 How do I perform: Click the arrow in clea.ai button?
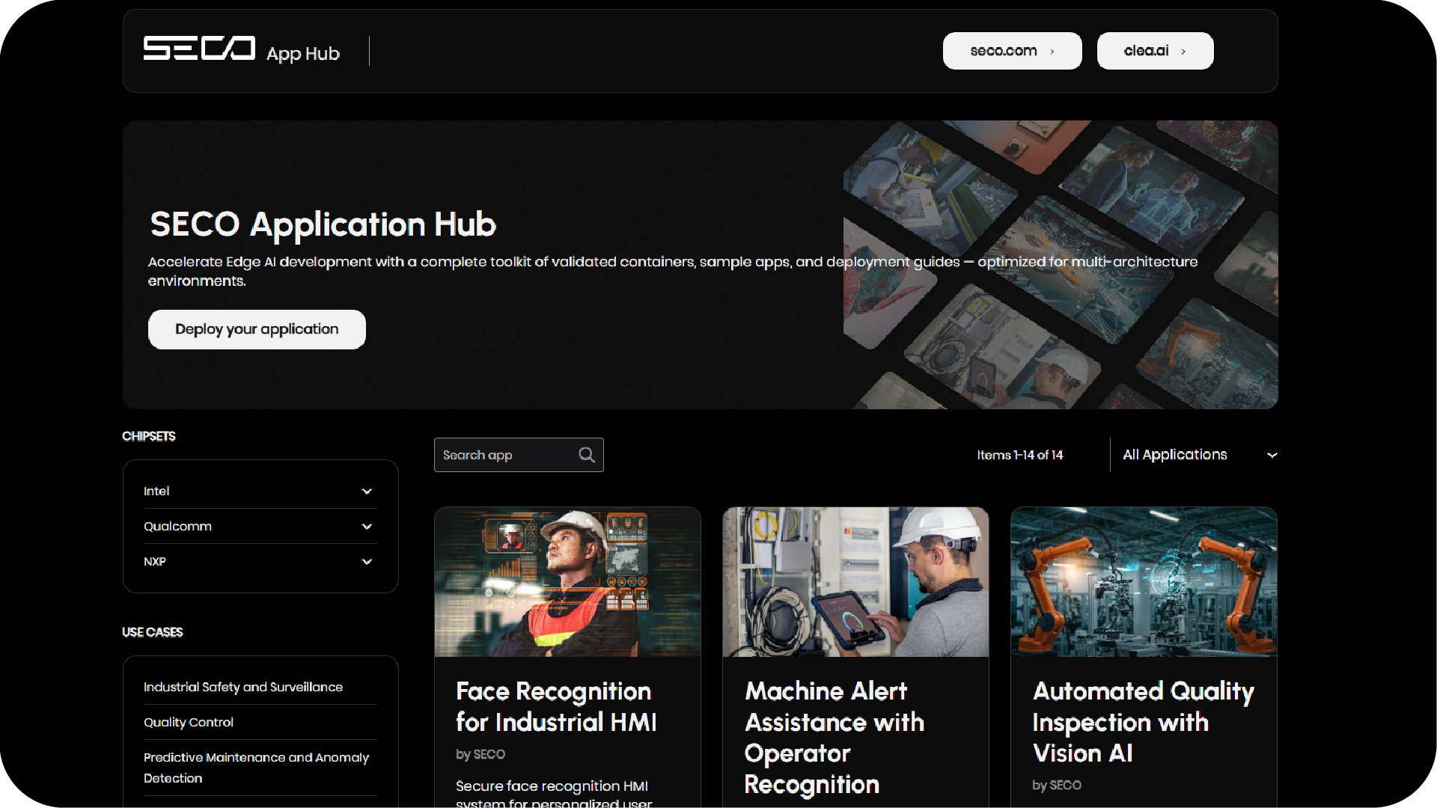pyautogui.click(x=1183, y=52)
